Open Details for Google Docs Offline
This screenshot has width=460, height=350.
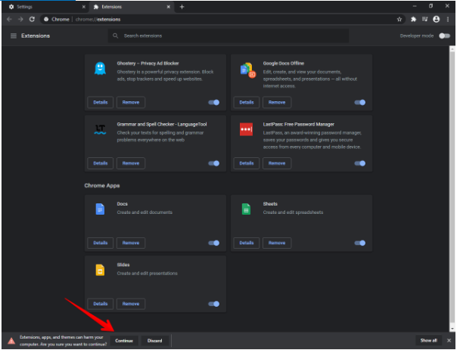tap(247, 102)
